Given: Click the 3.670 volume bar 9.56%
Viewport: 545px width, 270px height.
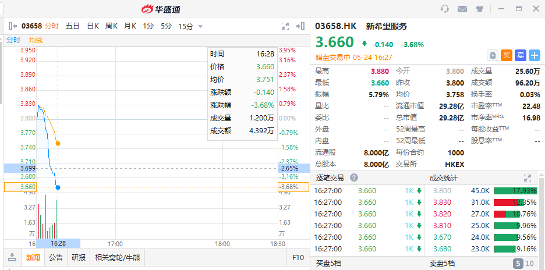Looking at the screenshot, I should [x=515, y=237].
